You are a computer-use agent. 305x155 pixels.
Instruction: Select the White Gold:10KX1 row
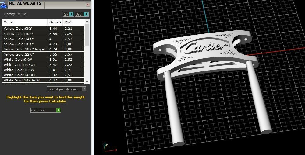[43, 65]
